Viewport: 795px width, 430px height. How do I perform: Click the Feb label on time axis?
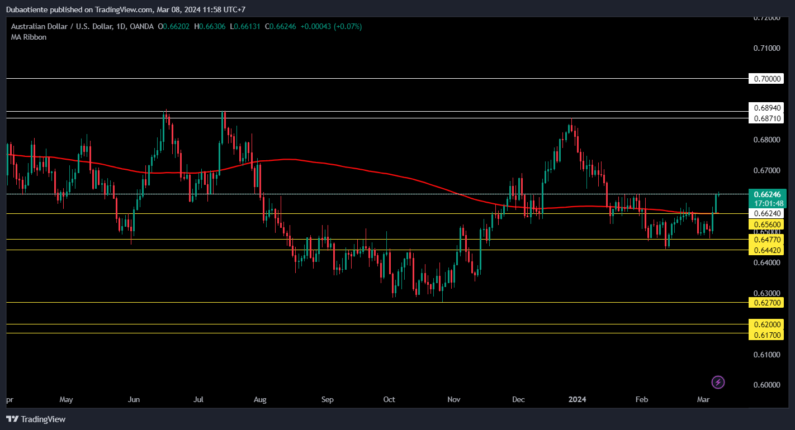coord(642,400)
